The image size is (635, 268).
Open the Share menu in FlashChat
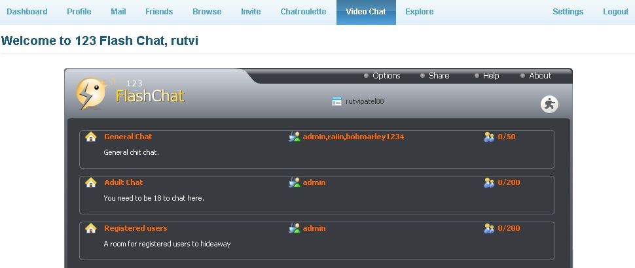(x=439, y=76)
